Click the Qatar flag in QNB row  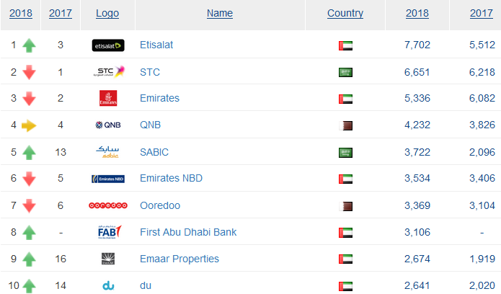(x=345, y=125)
